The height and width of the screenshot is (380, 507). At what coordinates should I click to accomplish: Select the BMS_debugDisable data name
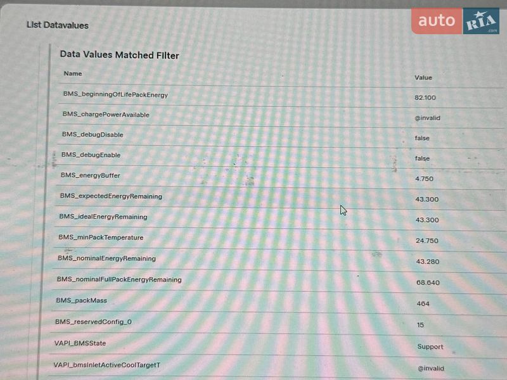(x=93, y=135)
